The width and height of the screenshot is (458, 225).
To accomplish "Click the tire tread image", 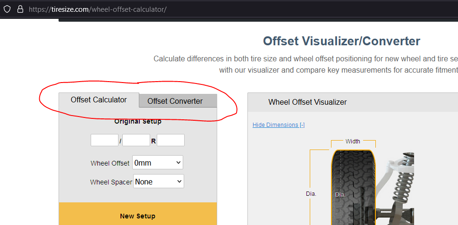I will 353,189.
